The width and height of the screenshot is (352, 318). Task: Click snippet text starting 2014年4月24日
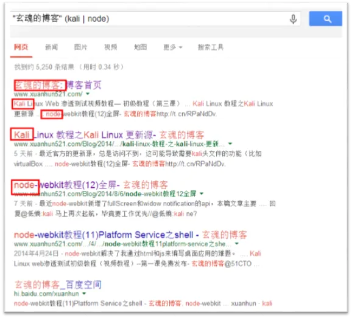137,258
